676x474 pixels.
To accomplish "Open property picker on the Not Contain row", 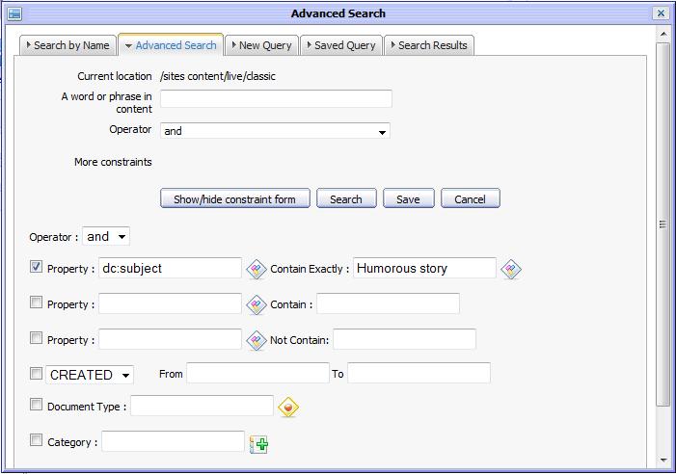I will pos(257,340).
